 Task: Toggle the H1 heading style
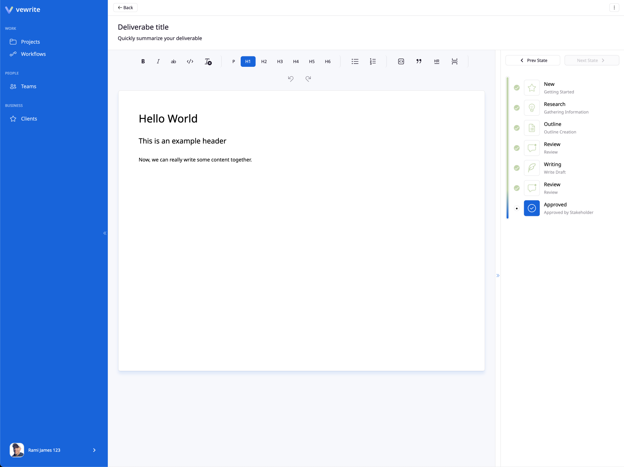click(248, 61)
